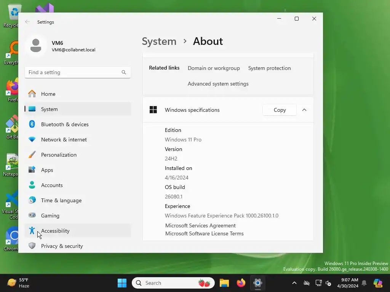Viewport: 390px width, 292px height.
Task: Click the muted volume tray icon
Action: click(328, 283)
